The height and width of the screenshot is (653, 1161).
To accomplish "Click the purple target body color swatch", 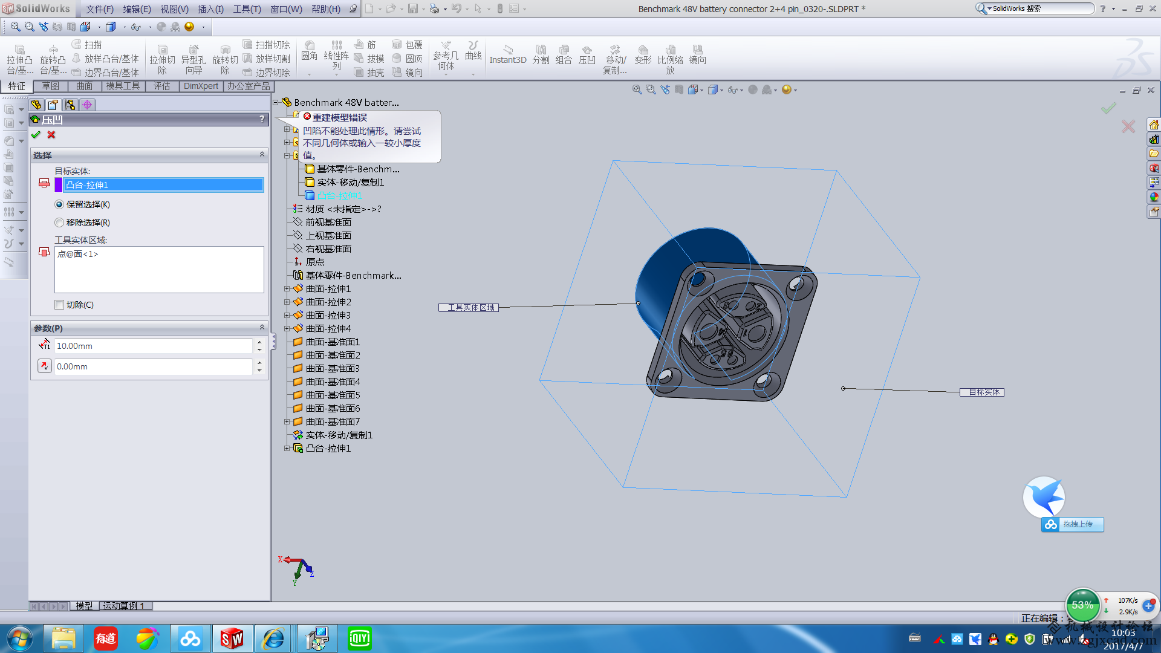I will click(59, 185).
